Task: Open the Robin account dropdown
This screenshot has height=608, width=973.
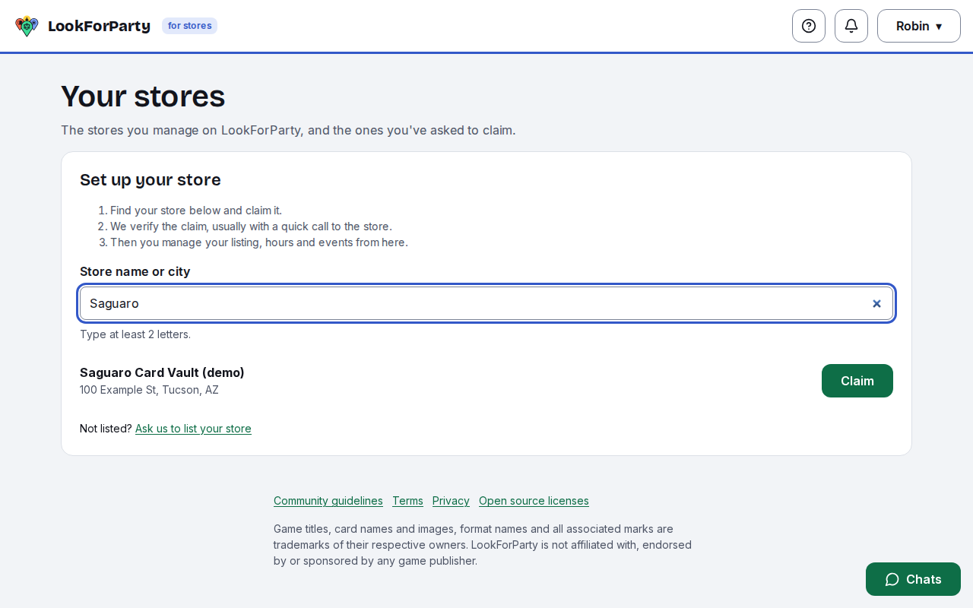Action: [x=919, y=26]
